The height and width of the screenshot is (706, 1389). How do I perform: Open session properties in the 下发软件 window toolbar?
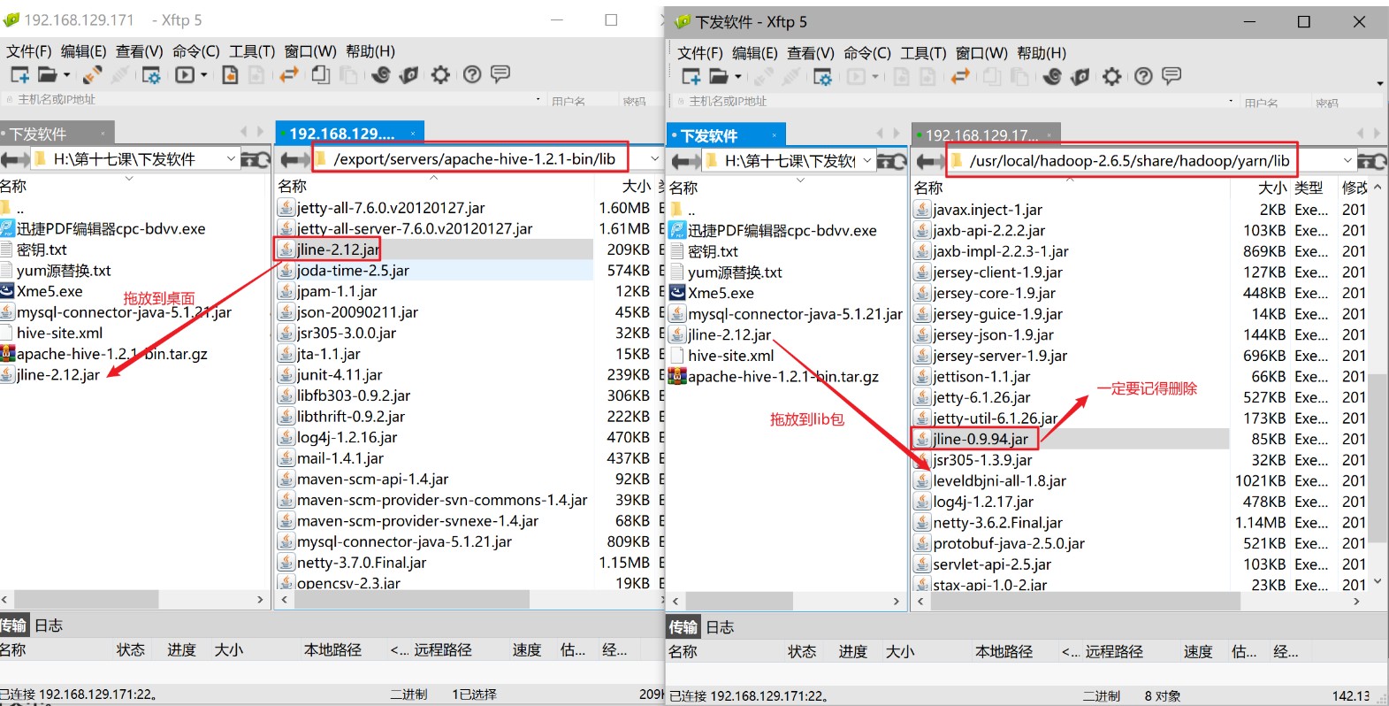[x=823, y=77]
